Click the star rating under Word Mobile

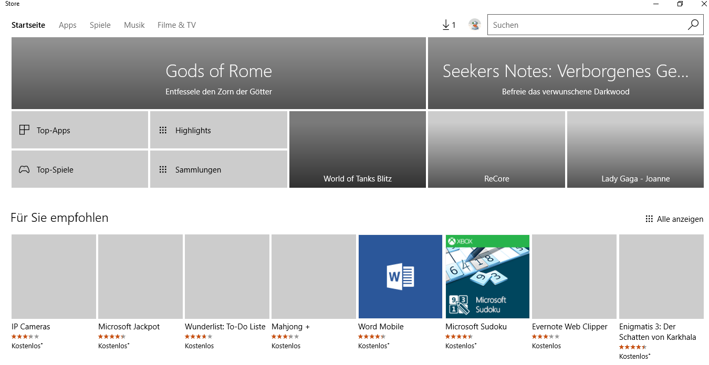click(372, 337)
